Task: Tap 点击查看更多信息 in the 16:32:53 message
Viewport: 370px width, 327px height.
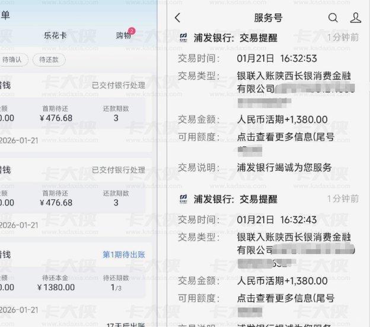Action: coord(275,137)
